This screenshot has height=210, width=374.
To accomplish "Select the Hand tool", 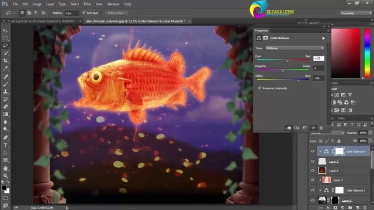I will coord(5,169).
